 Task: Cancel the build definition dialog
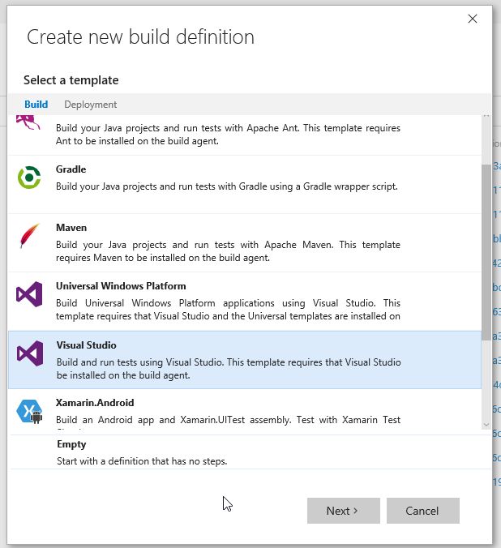(x=422, y=511)
